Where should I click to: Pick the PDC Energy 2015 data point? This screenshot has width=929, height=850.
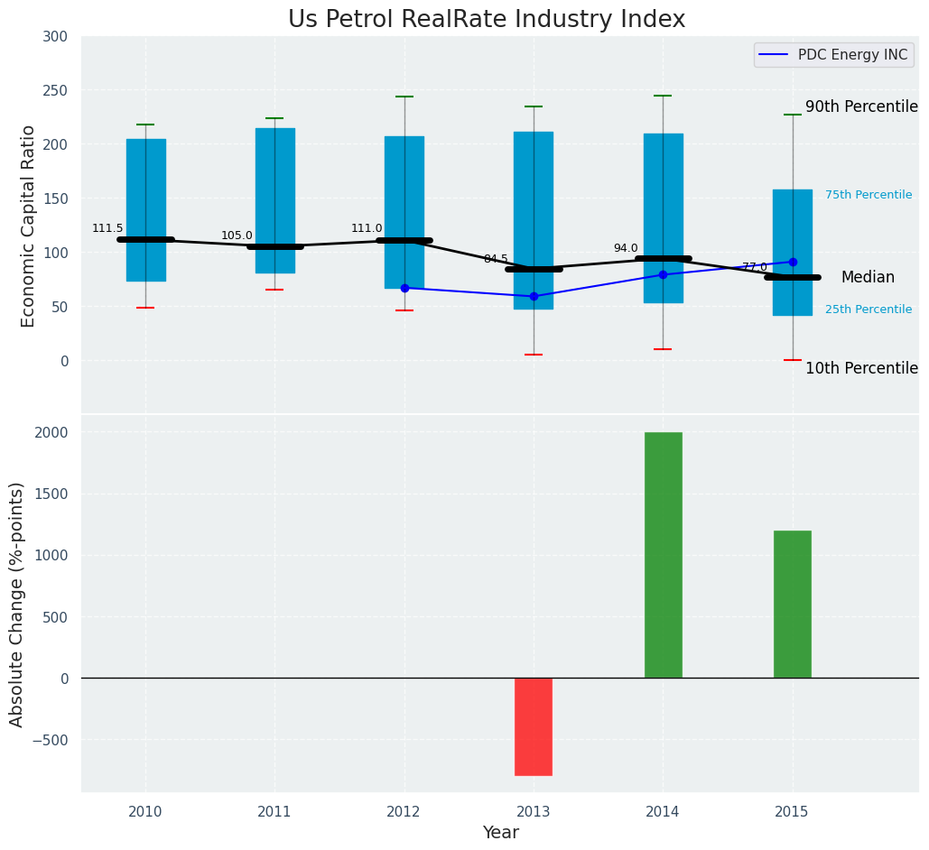(x=793, y=262)
